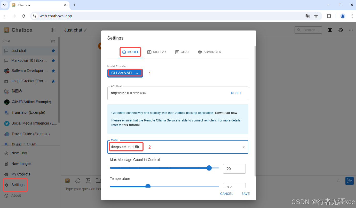Toggle star on Software Developer chat

pos(53,71)
